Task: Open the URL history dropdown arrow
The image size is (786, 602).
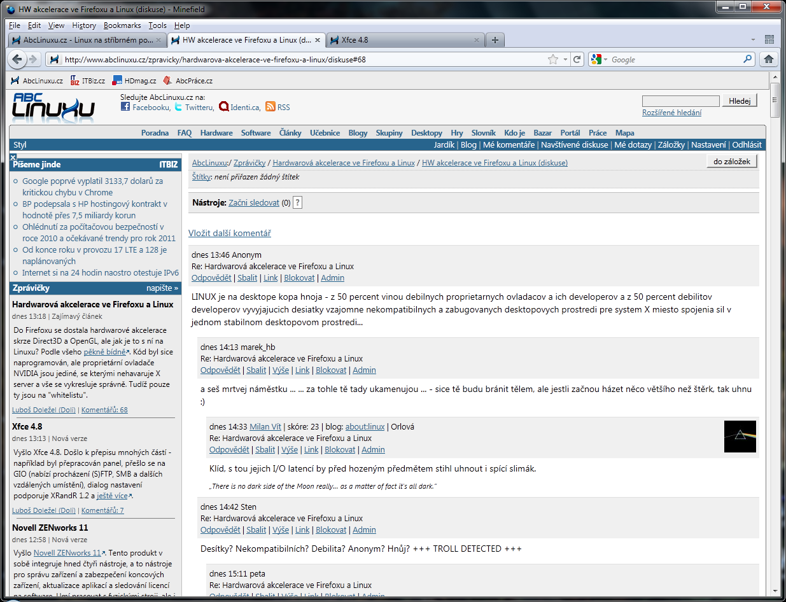Action: pos(565,59)
